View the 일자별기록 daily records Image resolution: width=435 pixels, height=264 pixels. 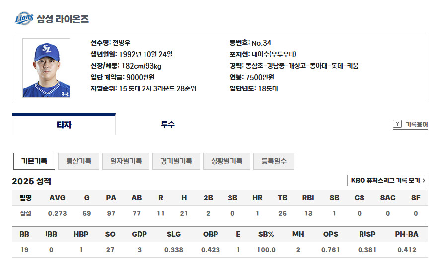point(126,161)
